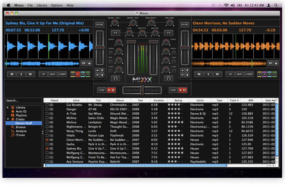Click left deck red hotcue 2

(78, 74)
